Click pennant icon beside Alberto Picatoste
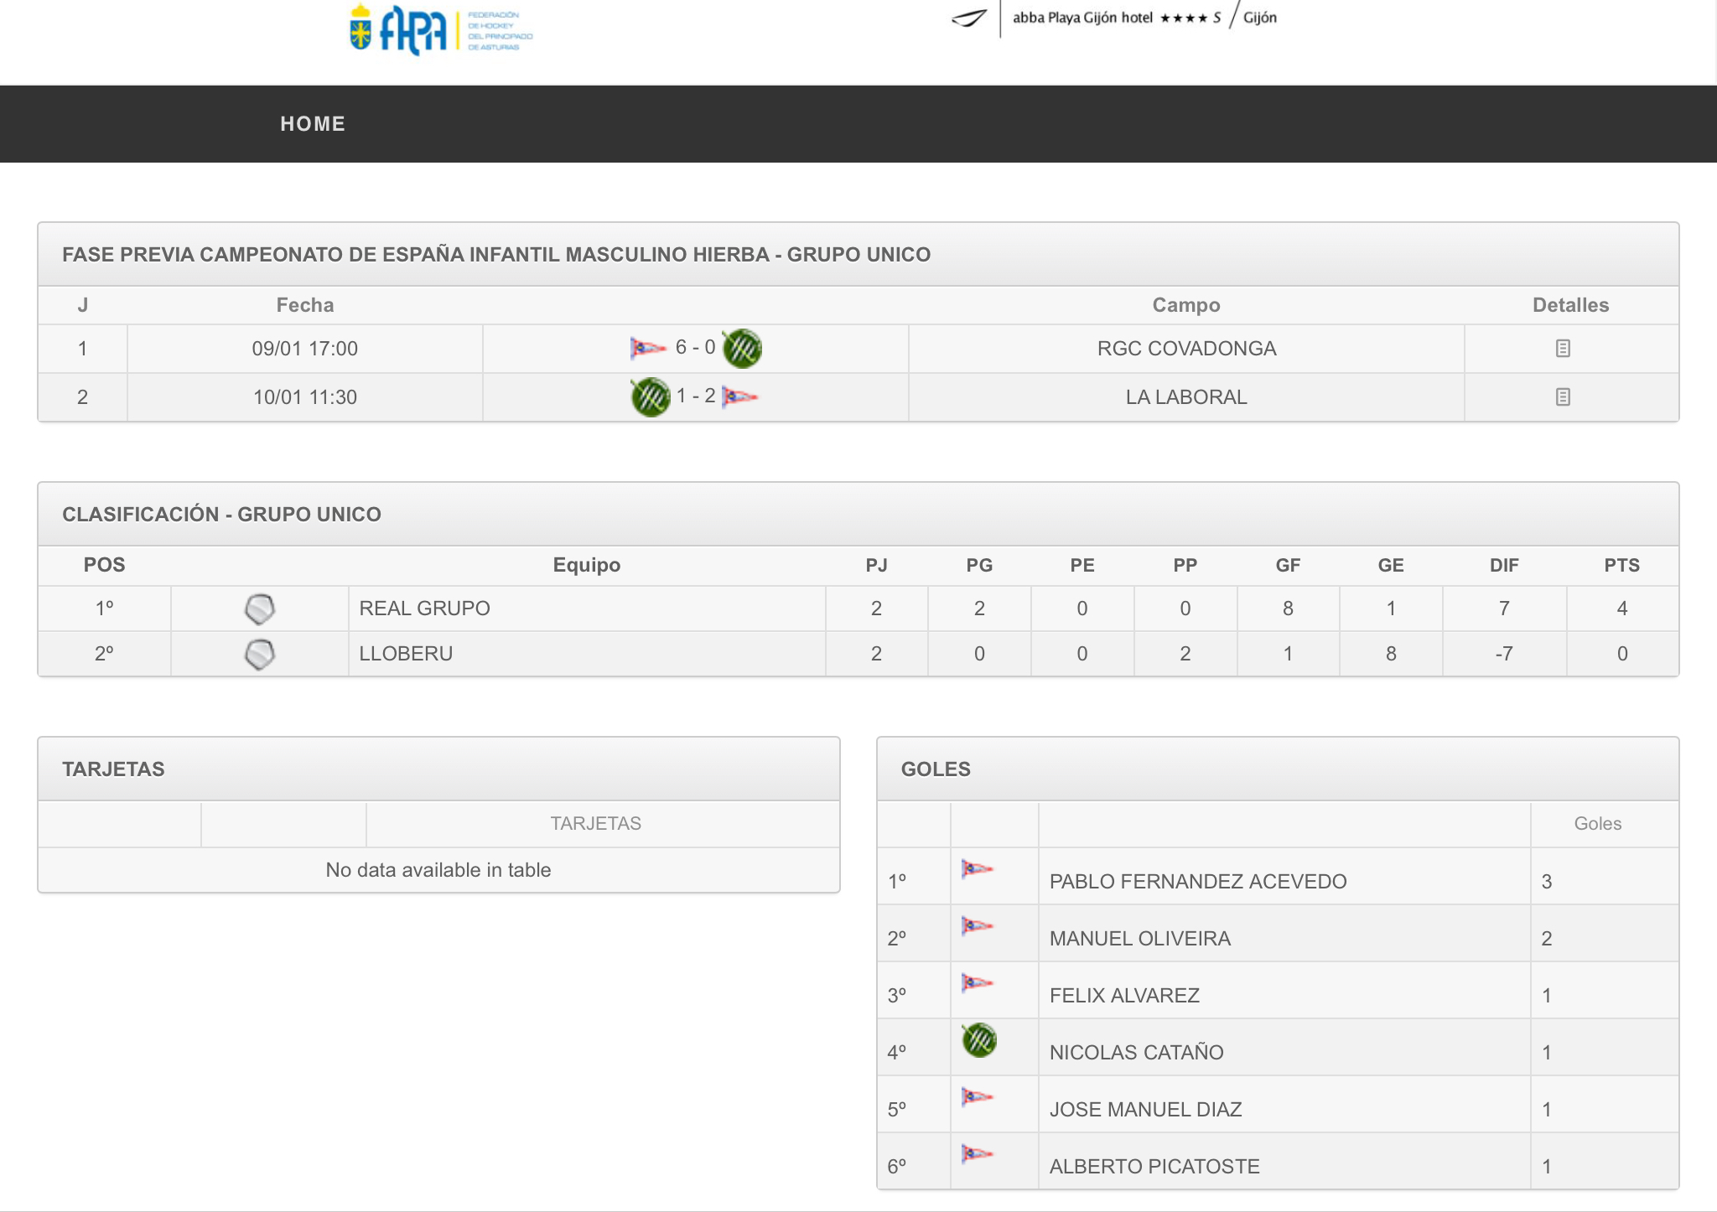Screen dimensions: 1717x1212 (977, 1154)
